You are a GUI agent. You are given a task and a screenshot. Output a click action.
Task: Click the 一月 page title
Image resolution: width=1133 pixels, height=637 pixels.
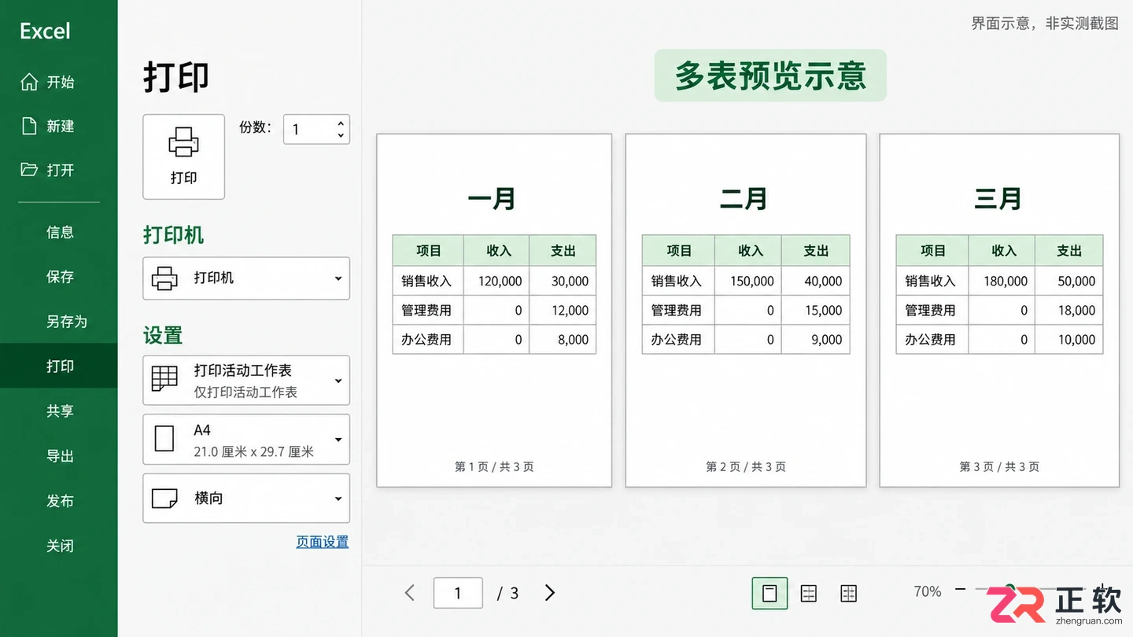coord(492,199)
